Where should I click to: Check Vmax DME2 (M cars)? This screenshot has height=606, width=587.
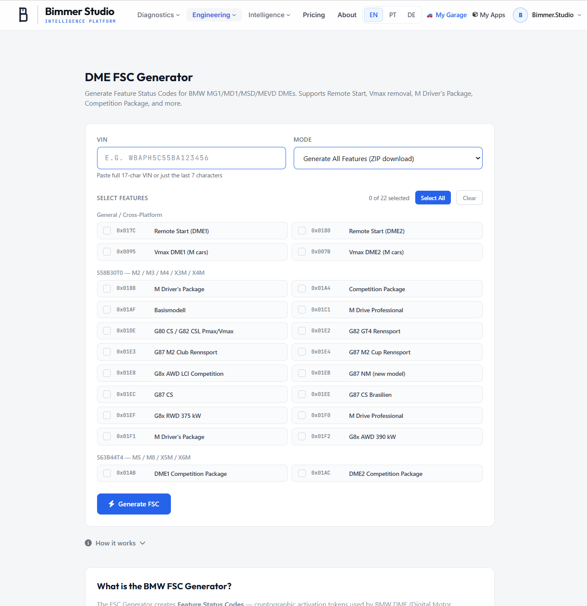tap(302, 252)
